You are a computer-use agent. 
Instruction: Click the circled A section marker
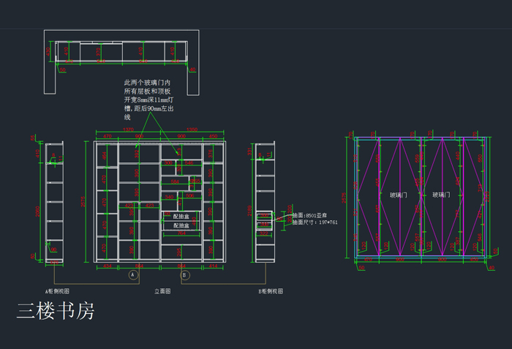[x=133, y=275]
